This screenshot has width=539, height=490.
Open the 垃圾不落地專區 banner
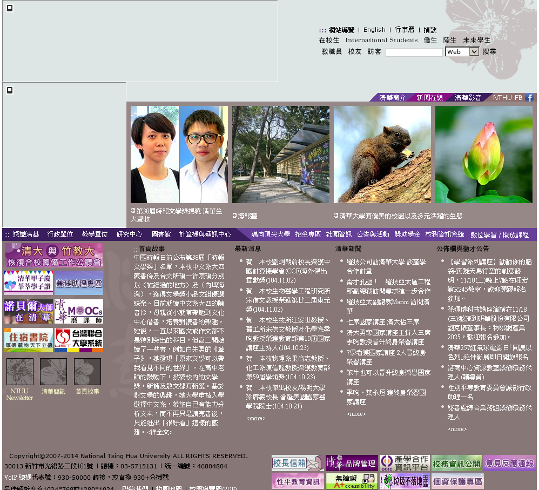click(405, 481)
